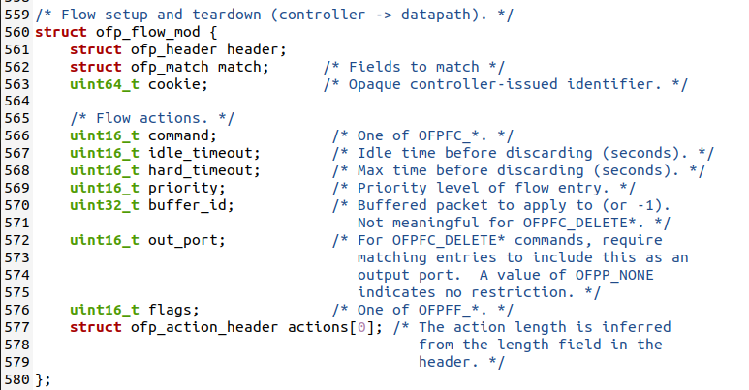Image resolution: width=749 pixels, height=390 pixels.
Task: Click the closing brace on line 580
Action: 39,378
